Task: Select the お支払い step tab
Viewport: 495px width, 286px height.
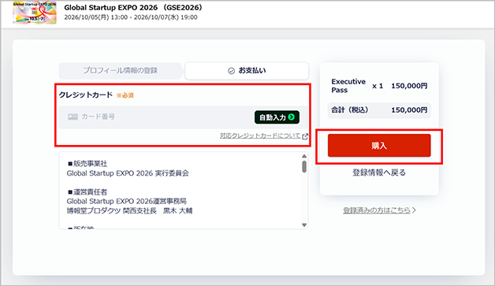Action: [x=247, y=71]
